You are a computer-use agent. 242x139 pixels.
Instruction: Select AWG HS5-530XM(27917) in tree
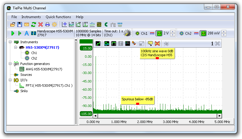tap(44, 69)
